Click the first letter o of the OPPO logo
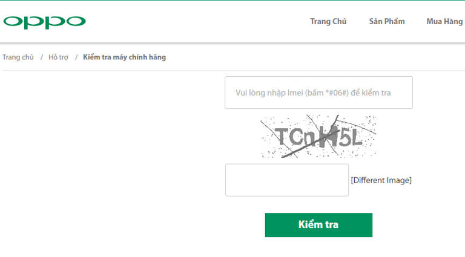 point(13,21)
